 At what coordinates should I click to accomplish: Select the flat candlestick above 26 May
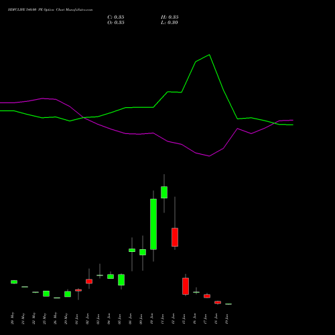pyautogui.click(x=57, y=297)
